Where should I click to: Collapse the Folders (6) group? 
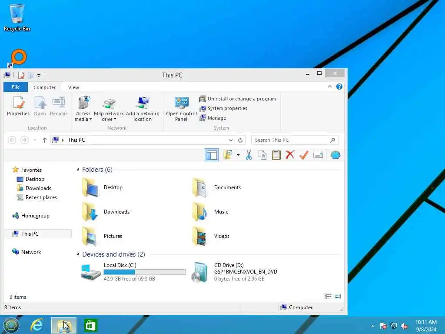pyautogui.click(x=78, y=170)
